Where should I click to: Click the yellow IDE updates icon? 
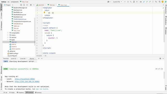point(163,2)
